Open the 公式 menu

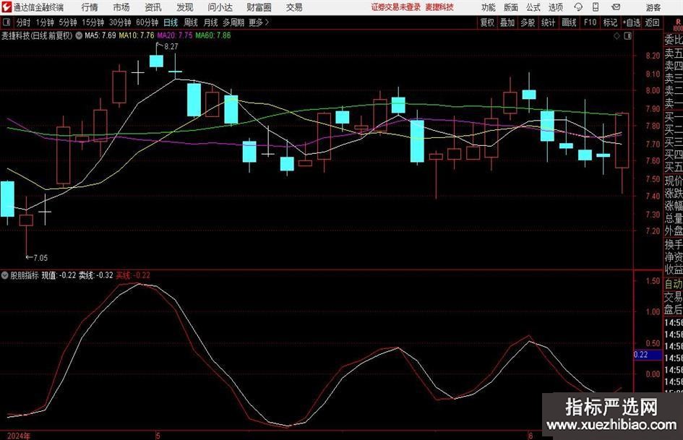[533, 7]
